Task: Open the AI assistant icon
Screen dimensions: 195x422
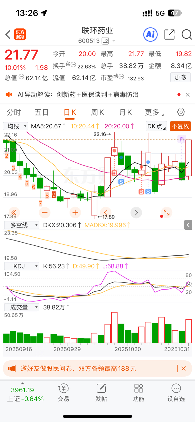Action: 151,35
